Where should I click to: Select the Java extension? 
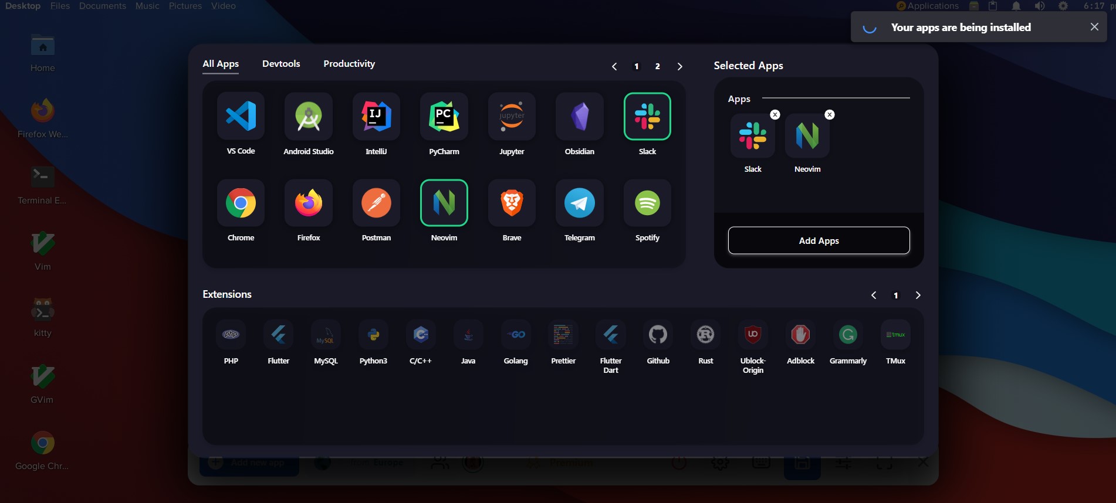click(x=468, y=335)
